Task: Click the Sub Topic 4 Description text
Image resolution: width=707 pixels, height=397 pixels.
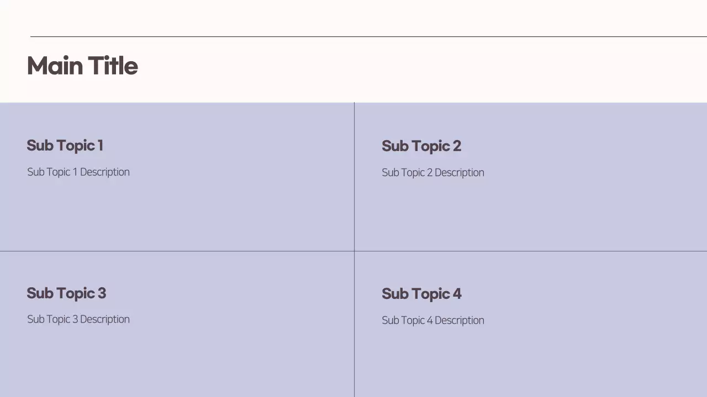Action: (433, 320)
